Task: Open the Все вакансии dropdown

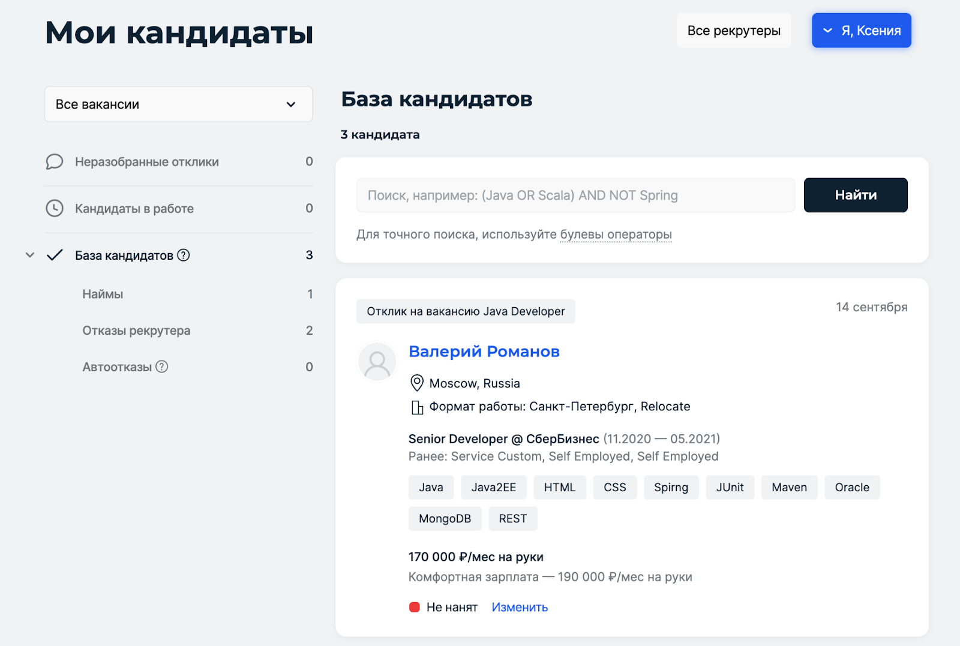Action: click(x=178, y=104)
